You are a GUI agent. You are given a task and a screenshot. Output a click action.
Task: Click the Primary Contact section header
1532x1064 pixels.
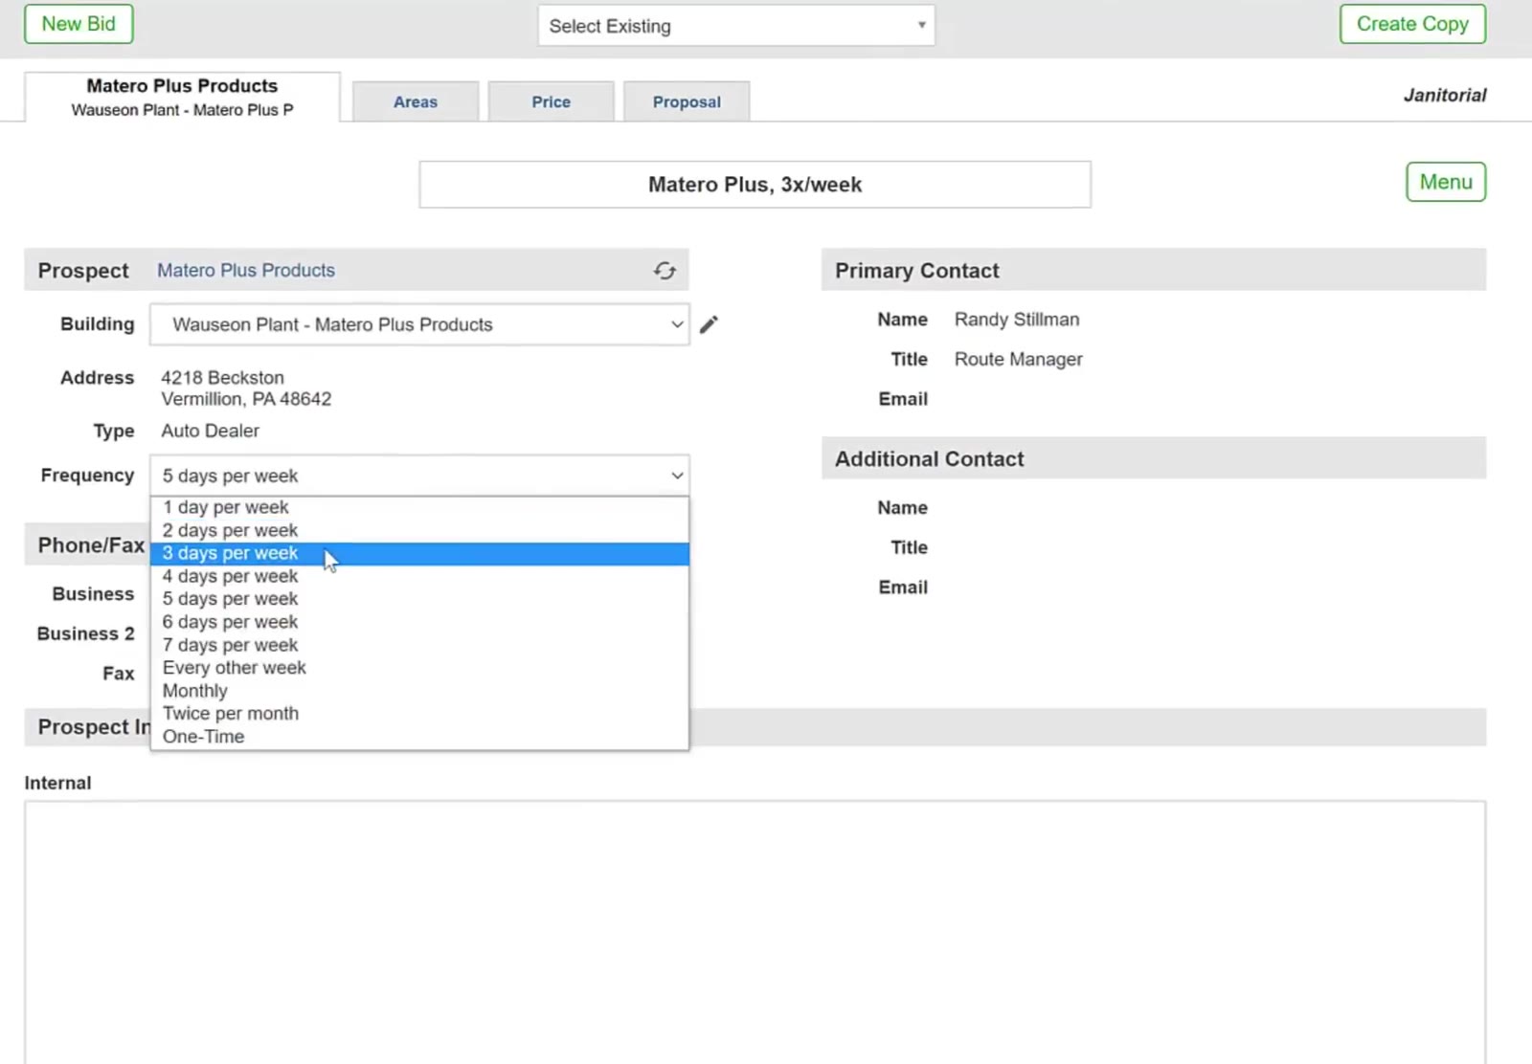(1154, 270)
